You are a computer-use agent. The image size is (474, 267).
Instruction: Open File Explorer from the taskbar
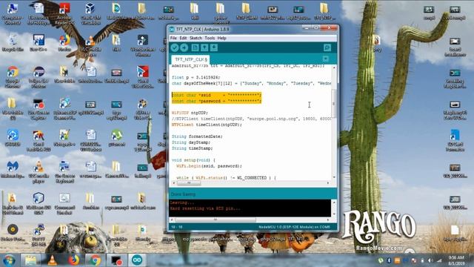point(30,260)
